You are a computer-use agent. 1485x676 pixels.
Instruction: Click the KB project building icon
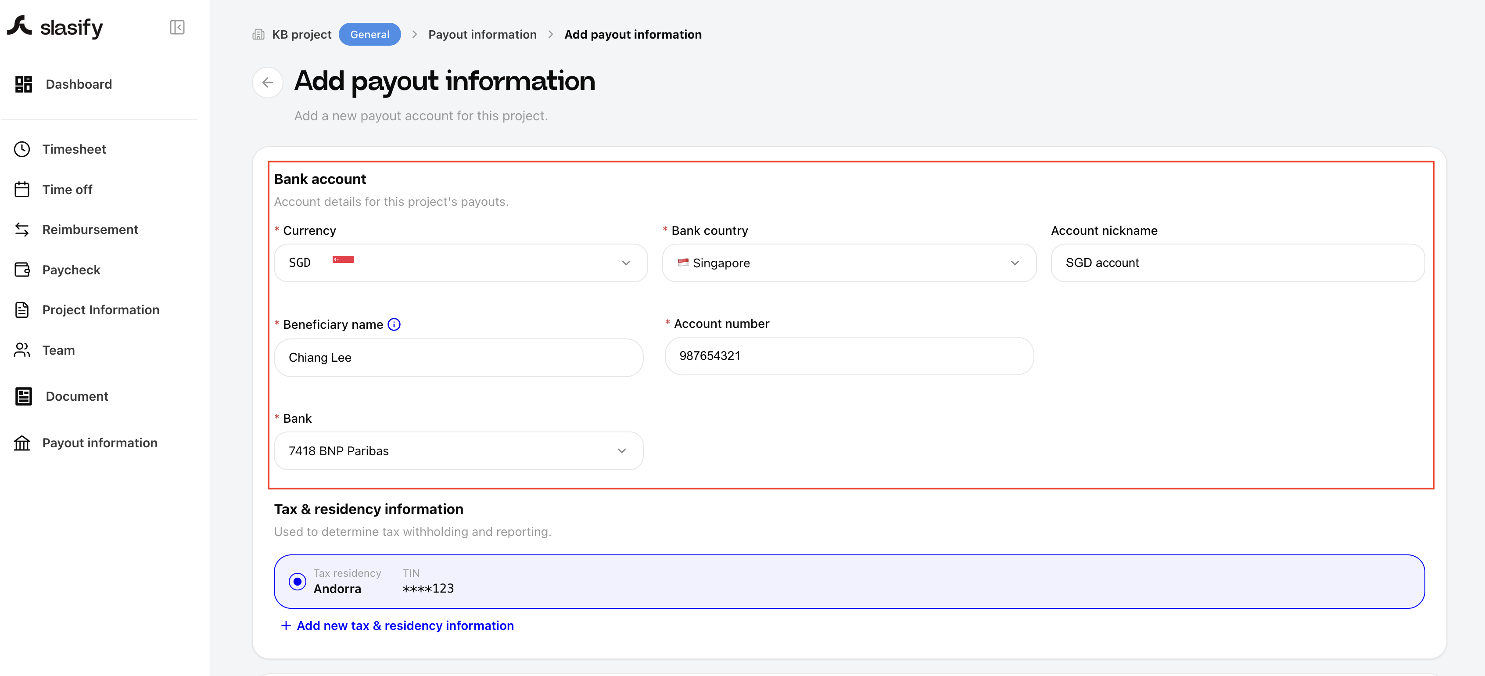pyautogui.click(x=258, y=35)
